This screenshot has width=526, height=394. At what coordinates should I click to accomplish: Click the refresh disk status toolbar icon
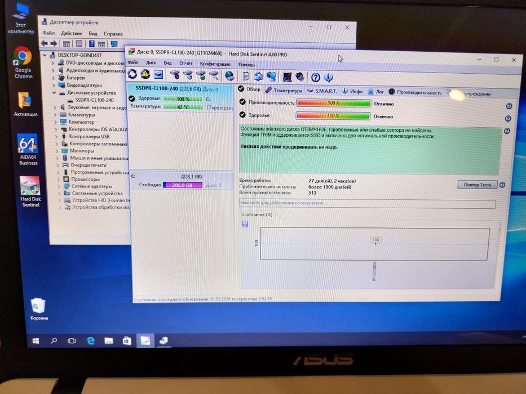(132, 74)
